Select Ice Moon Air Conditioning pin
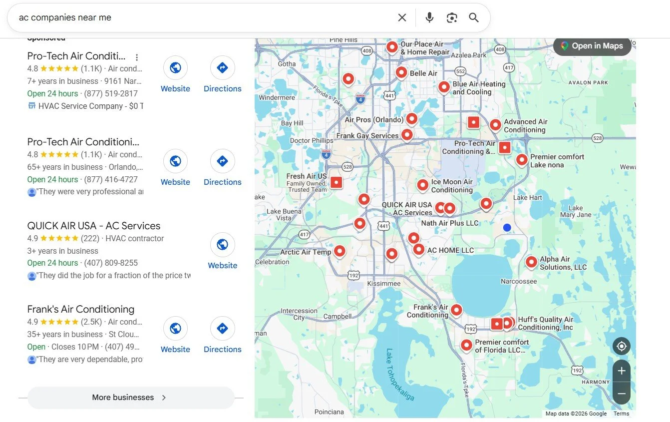 [x=423, y=185]
